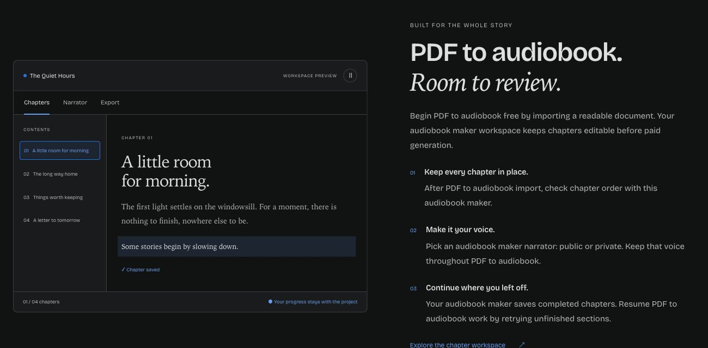Click the Room to review subheading
This screenshot has height=348, width=708.
click(485, 83)
